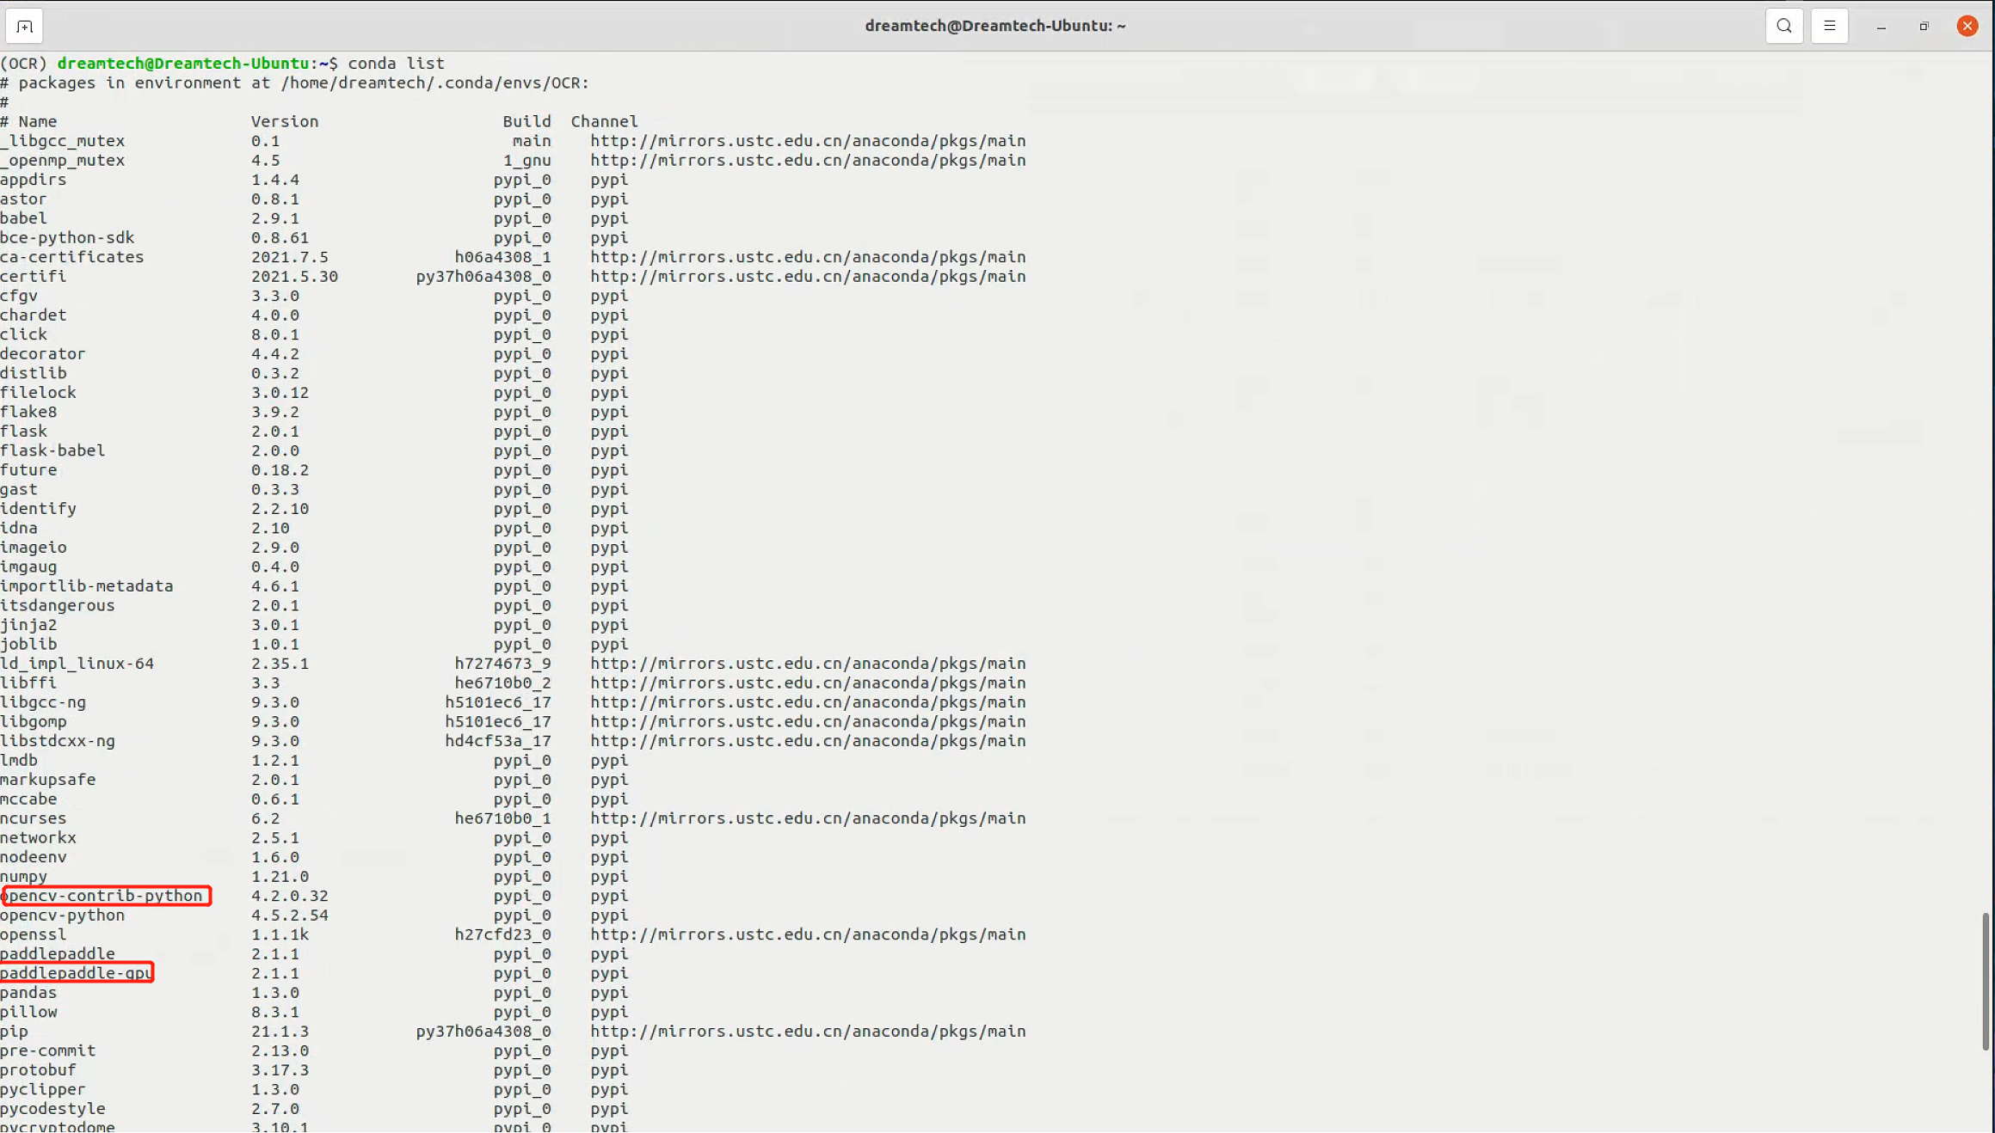Click the ncurses channel mirror URL
This screenshot has height=1133, width=1995.
tap(808, 818)
